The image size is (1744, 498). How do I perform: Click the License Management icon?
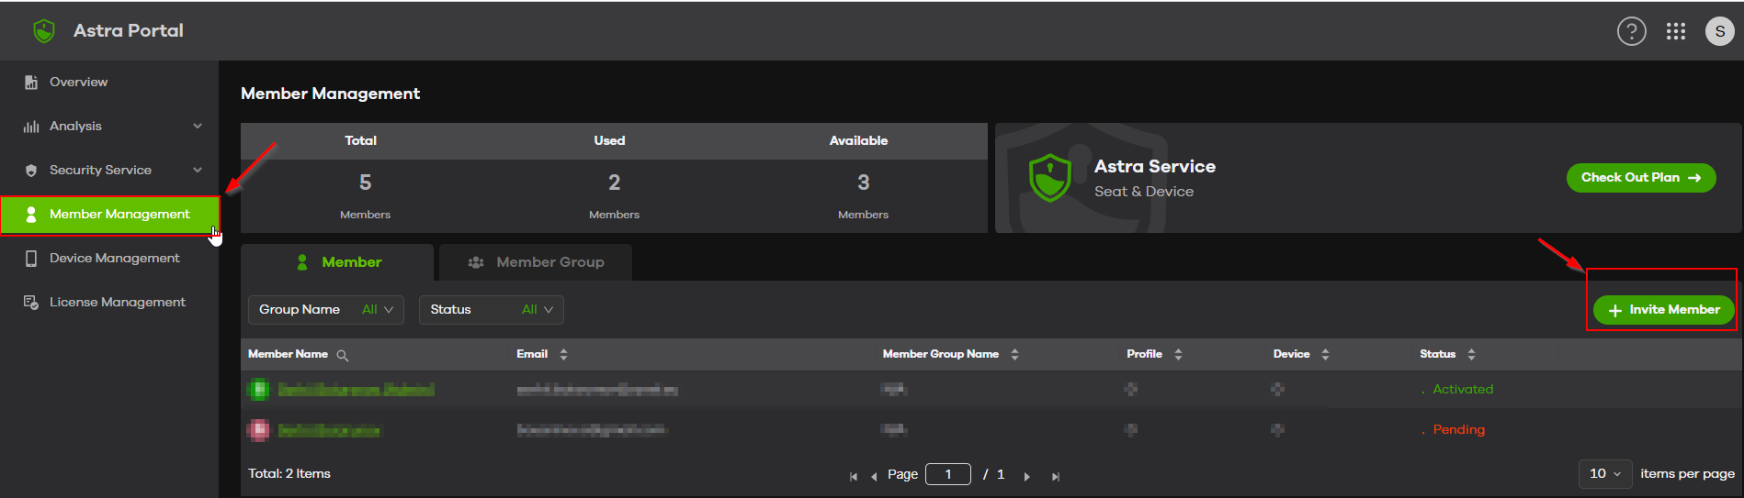click(31, 303)
